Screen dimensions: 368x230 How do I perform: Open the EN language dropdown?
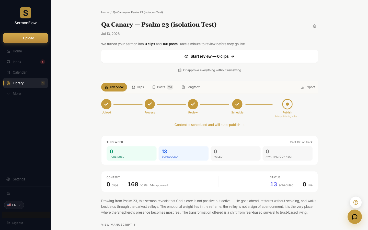[14, 205]
